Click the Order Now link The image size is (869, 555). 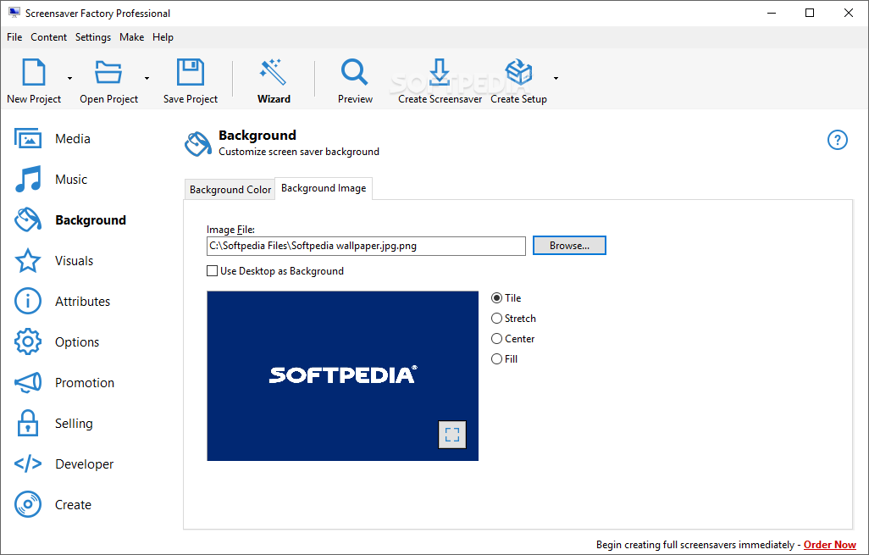(830, 545)
